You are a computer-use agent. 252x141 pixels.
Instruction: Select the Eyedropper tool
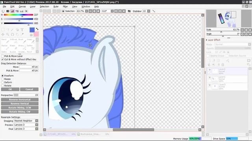point(22,34)
